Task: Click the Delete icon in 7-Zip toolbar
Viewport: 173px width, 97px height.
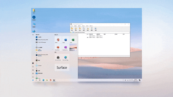Action: tap(92, 29)
